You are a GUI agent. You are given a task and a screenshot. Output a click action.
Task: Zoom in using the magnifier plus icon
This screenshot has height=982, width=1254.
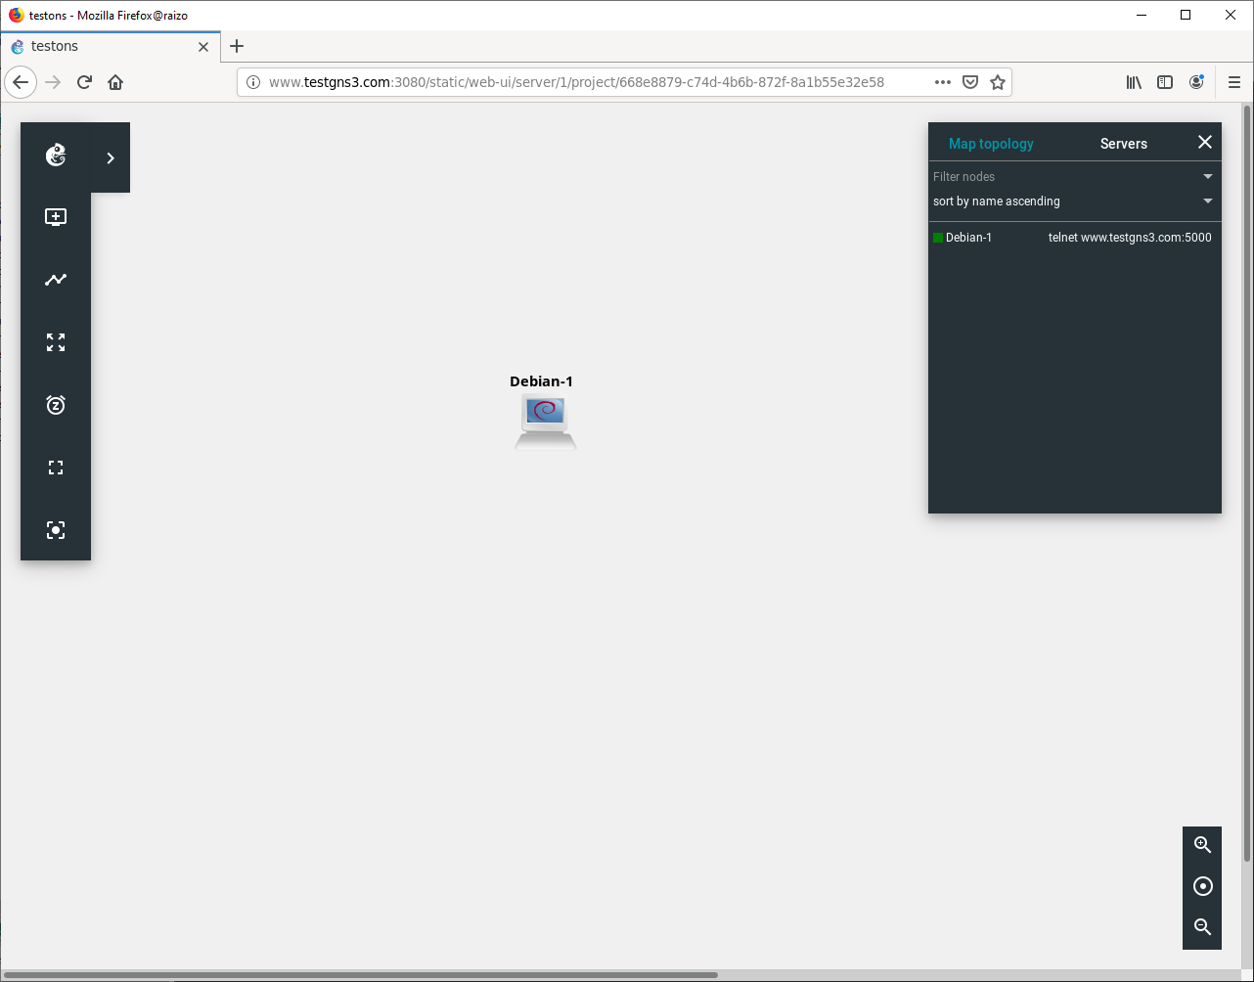coord(1202,844)
